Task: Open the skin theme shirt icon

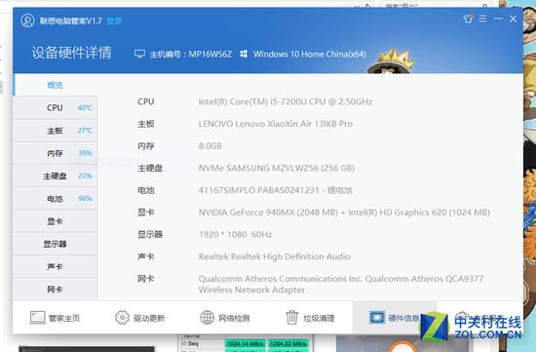Action: [469, 19]
